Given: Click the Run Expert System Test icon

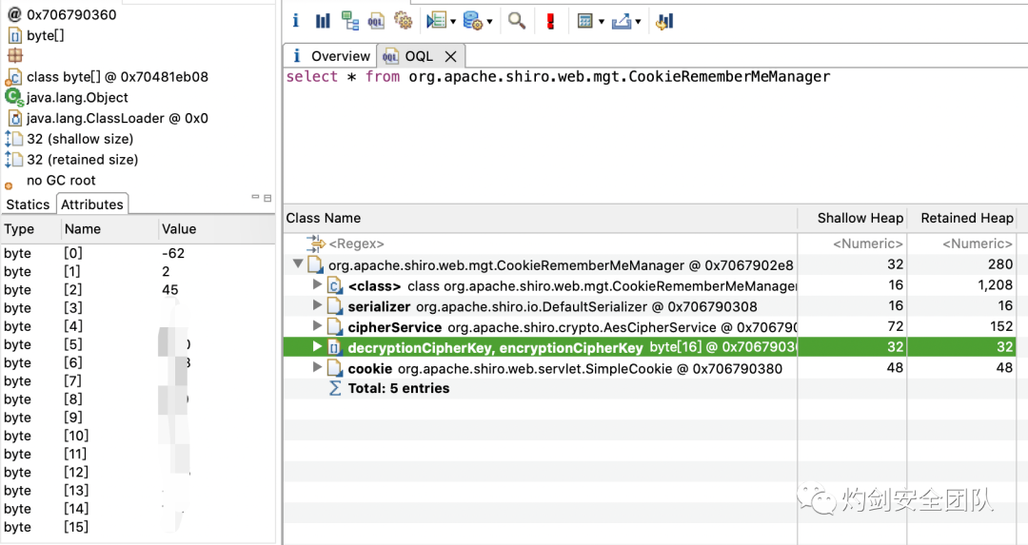Looking at the screenshot, I should coord(435,21).
